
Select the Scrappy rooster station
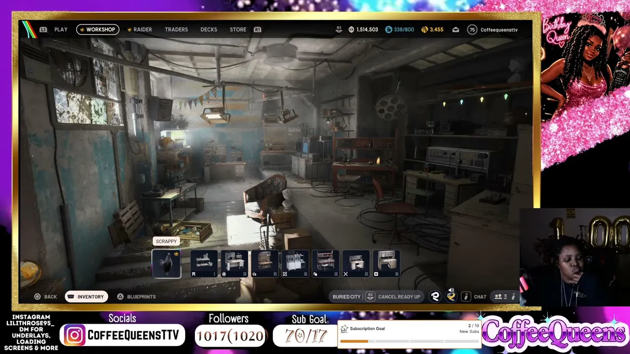click(x=166, y=264)
